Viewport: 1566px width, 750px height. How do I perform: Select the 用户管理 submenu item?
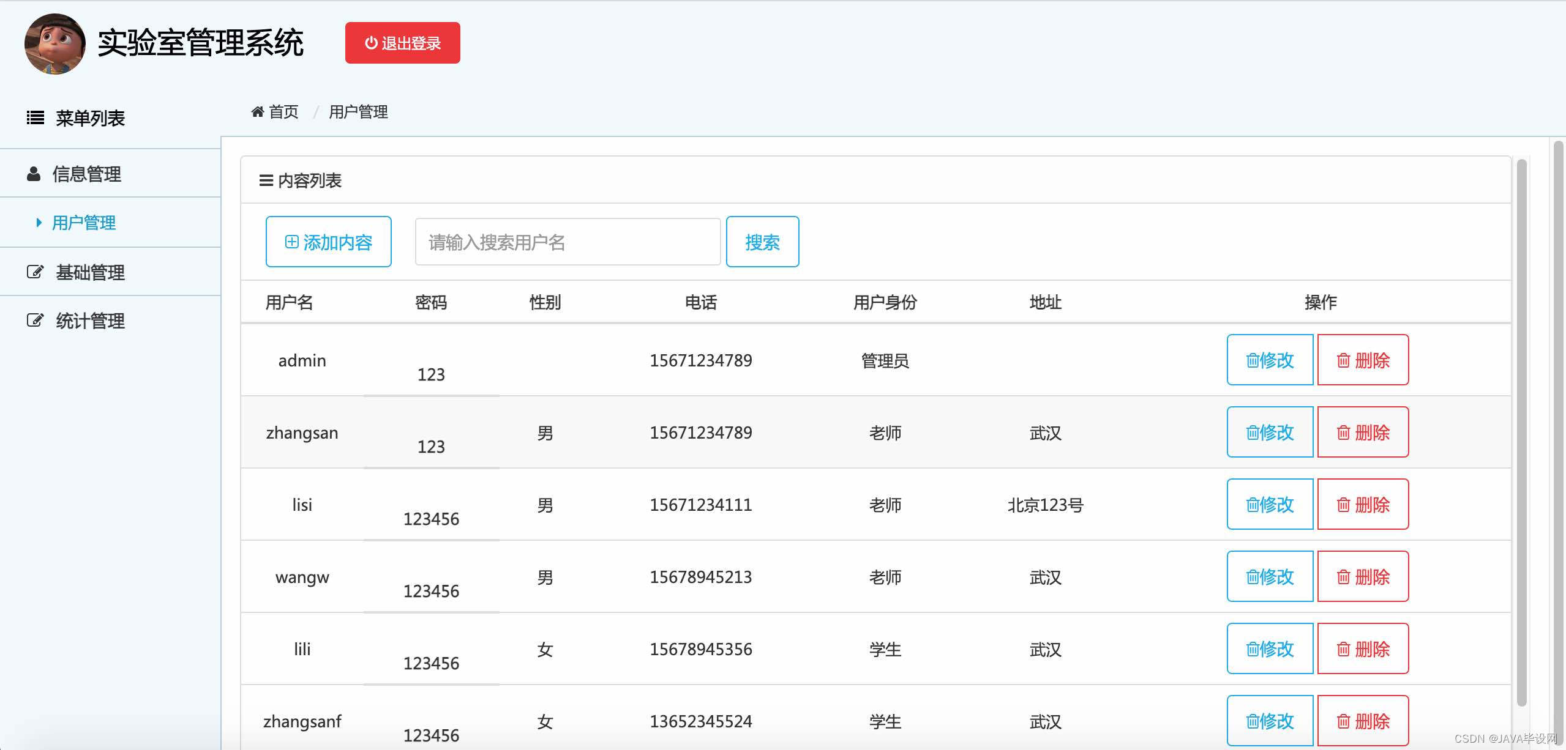click(84, 223)
